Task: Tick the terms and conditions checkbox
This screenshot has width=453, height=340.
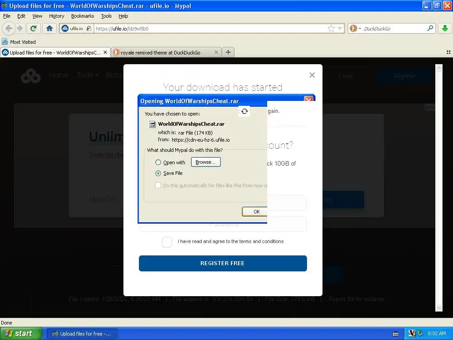Action: 167,242
